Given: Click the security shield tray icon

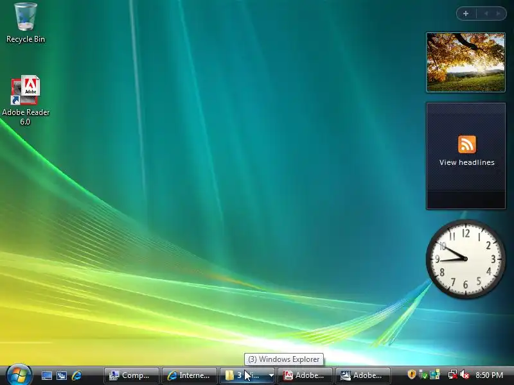Looking at the screenshot, I should pos(412,374).
